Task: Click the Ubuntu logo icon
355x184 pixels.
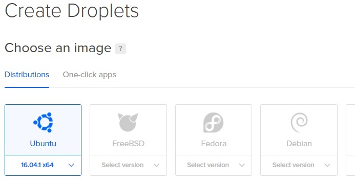Action: [x=43, y=122]
